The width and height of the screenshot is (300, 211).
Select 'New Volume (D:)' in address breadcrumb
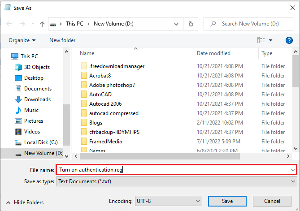click(x=113, y=24)
